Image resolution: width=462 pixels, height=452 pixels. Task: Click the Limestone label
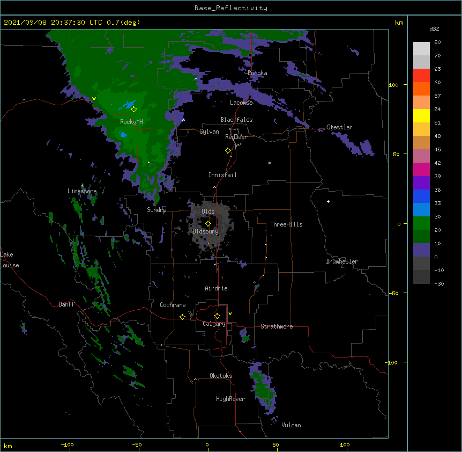tap(82, 191)
